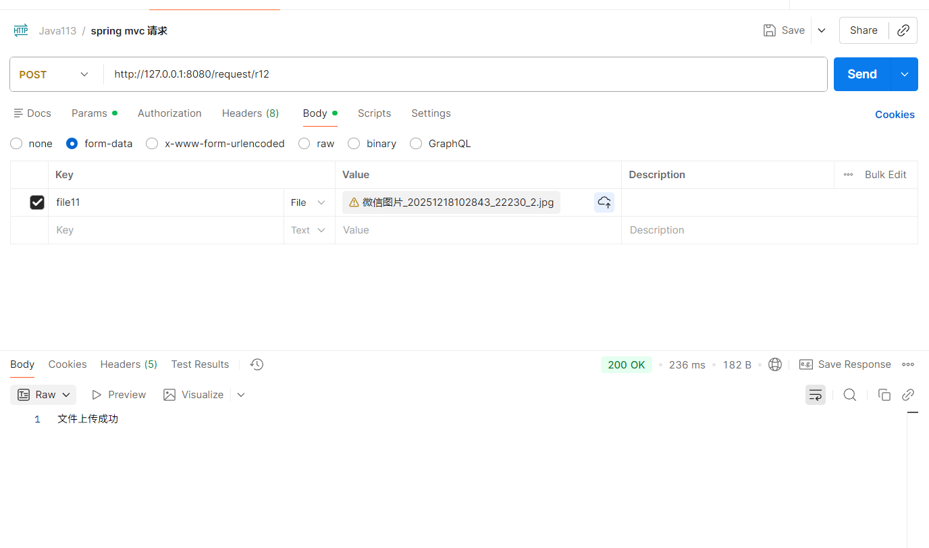The image size is (929, 548).
Task: Click the empty Key field in the new row
Action: pos(166,230)
